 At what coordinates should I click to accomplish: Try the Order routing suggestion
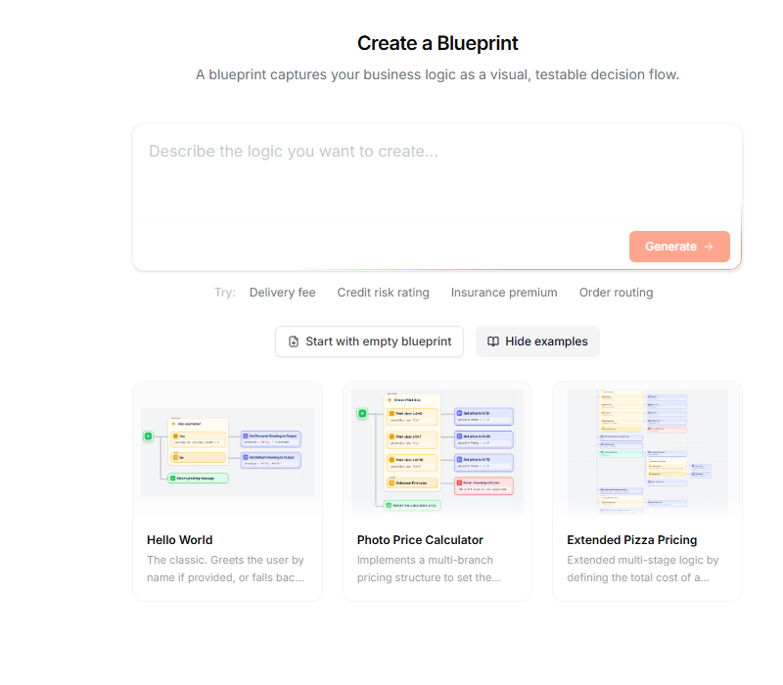pyautogui.click(x=616, y=293)
